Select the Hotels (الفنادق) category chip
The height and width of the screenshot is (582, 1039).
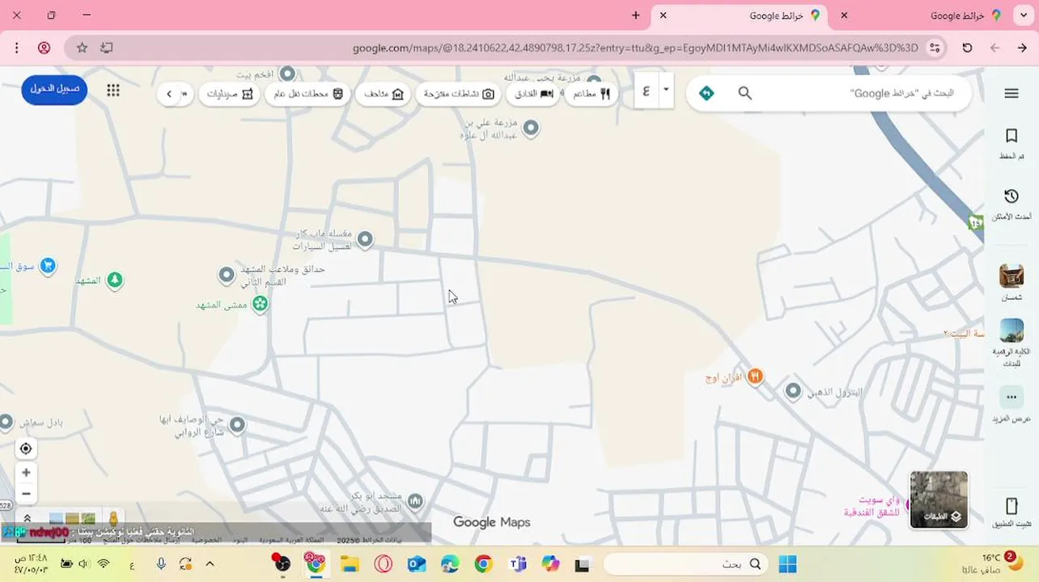(x=534, y=94)
